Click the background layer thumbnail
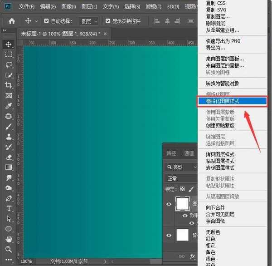The height and width of the screenshot is (266, 272). point(182,235)
